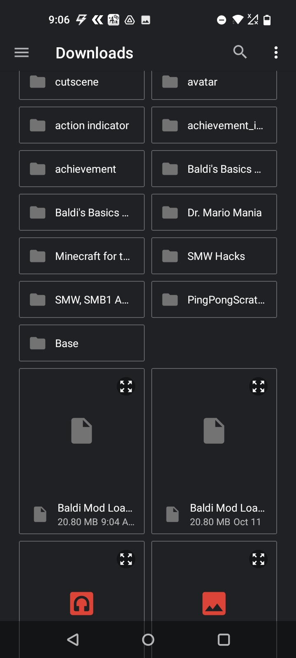The width and height of the screenshot is (296, 658).
Task: Tap the Android home circle button
Action: [x=148, y=639]
